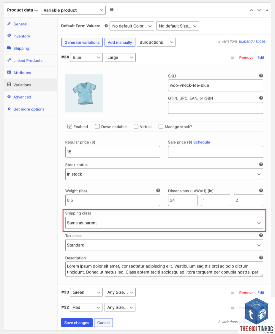Switch to the Variations tab

click(31, 85)
